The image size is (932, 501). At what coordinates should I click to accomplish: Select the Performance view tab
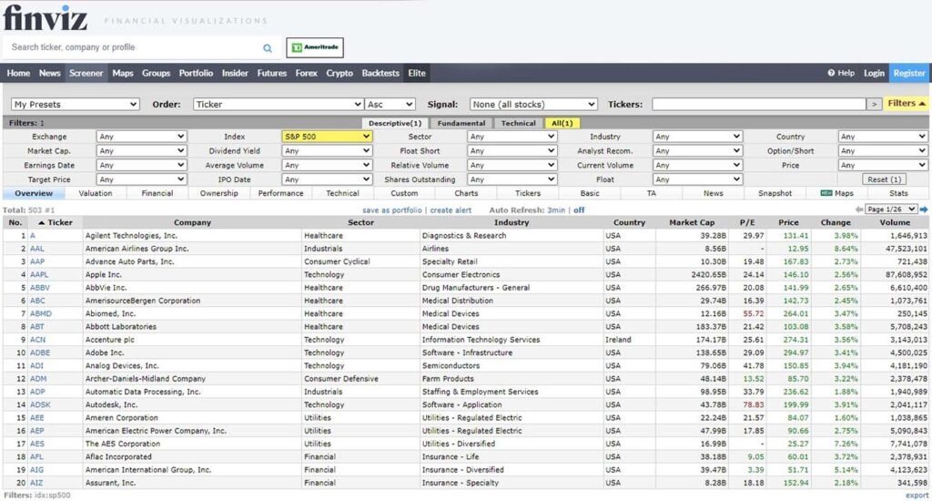(280, 193)
